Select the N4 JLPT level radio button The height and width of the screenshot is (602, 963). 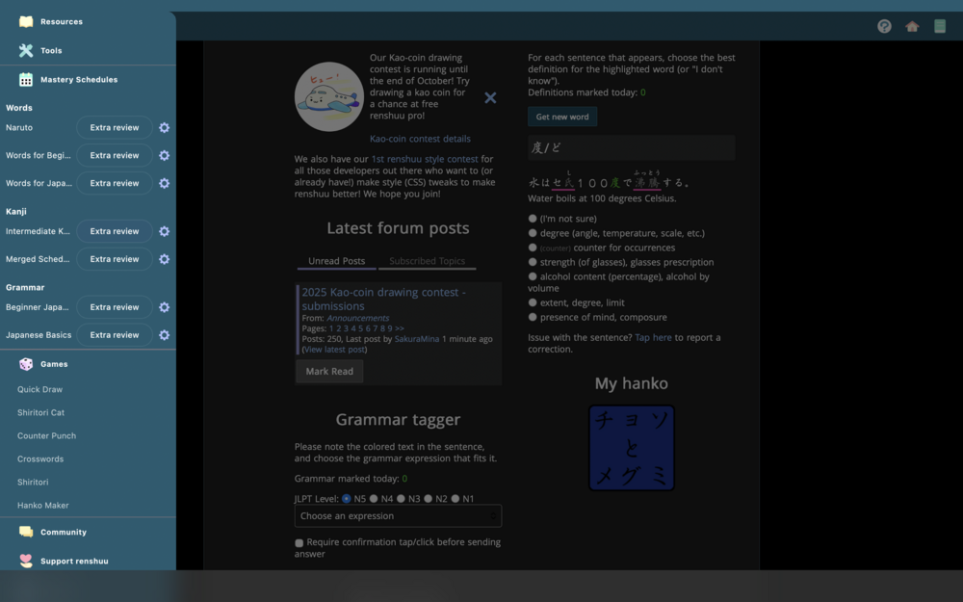(x=374, y=499)
